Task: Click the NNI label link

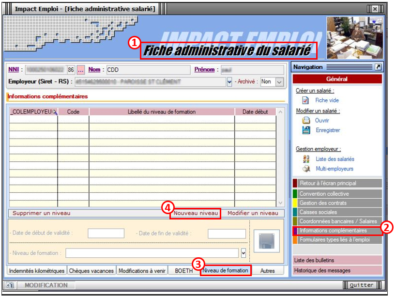Action: (14, 69)
